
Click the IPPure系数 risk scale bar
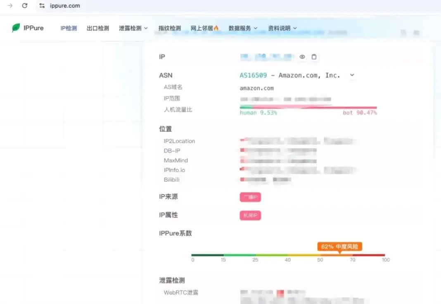click(288, 255)
